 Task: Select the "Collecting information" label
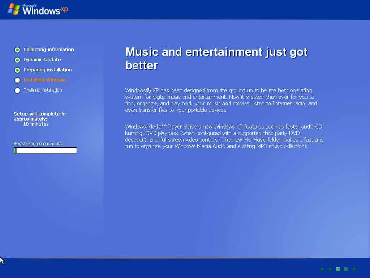coord(49,49)
